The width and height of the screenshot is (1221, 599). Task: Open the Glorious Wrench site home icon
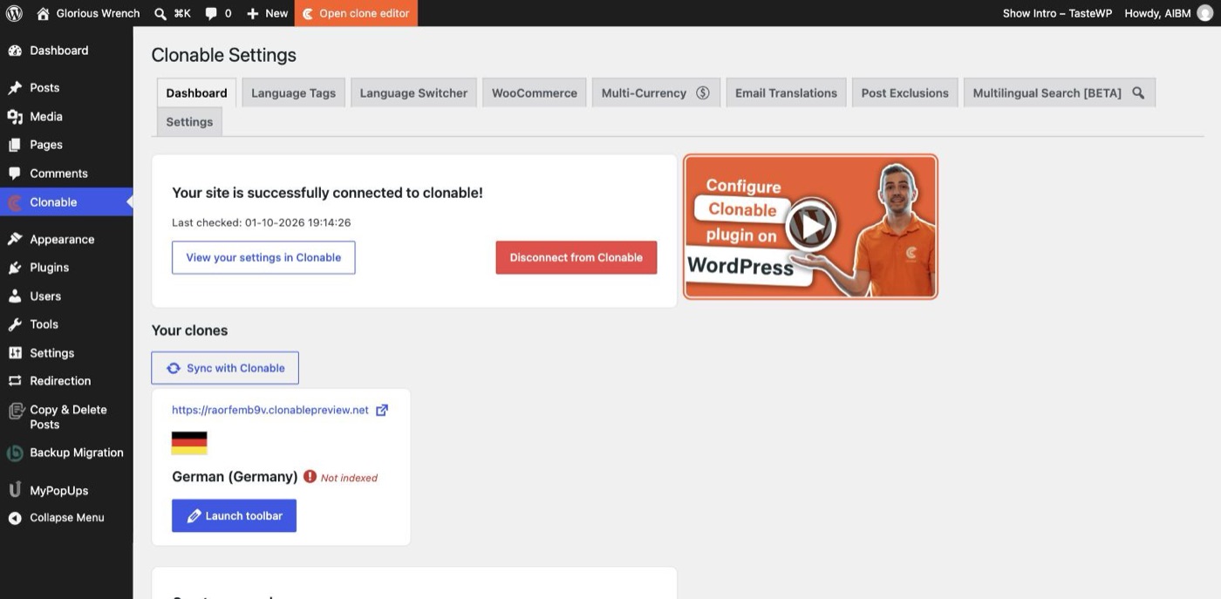[43, 13]
